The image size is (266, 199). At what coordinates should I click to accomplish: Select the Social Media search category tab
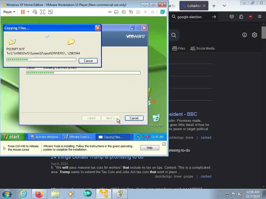tap(202, 48)
